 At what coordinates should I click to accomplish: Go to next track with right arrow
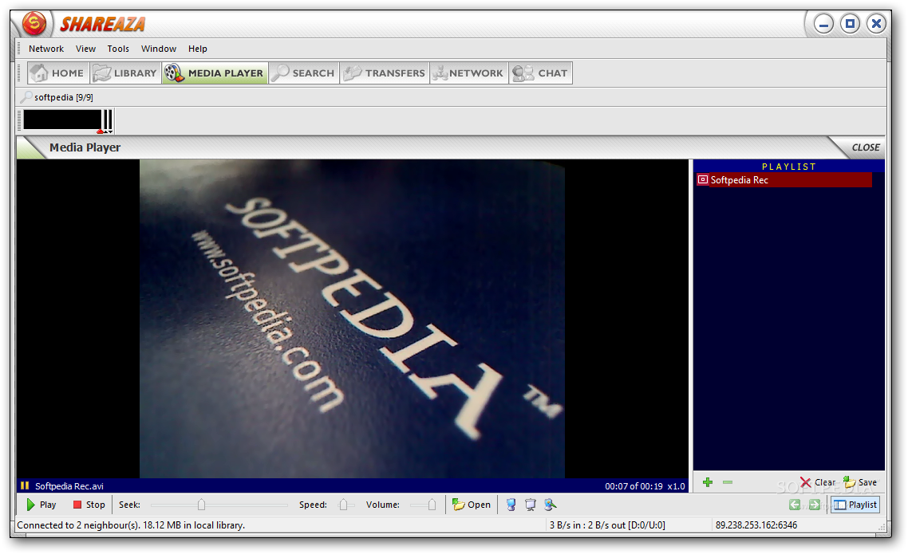(x=814, y=505)
